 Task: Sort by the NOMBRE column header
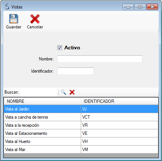click(x=42, y=101)
